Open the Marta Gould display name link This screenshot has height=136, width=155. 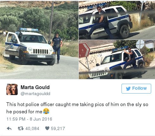pyautogui.click(x=35, y=87)
